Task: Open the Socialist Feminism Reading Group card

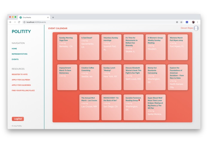Action: click(133, 107)
